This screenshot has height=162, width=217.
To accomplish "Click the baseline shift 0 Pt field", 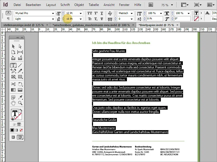I will [154, 19].
